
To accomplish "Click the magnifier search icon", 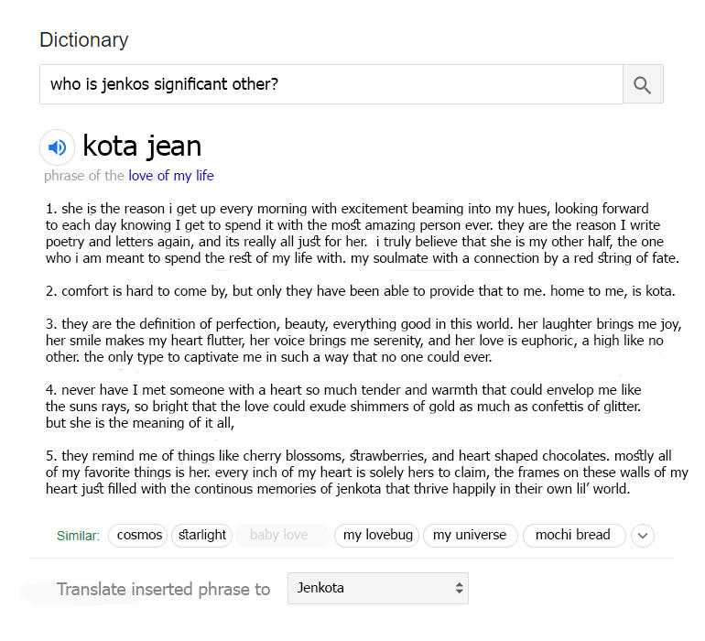I will pos(643,85).
